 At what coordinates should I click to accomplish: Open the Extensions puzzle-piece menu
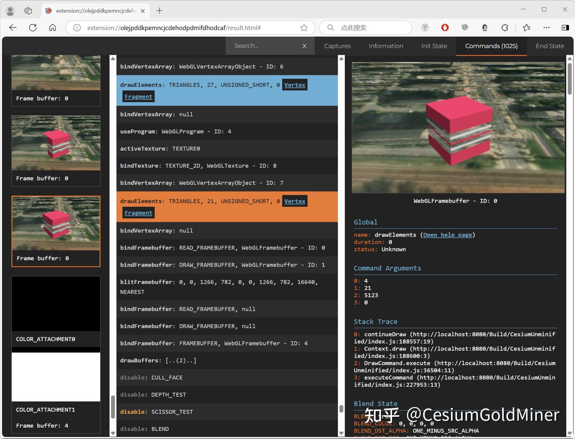click(x=505, y=27)
